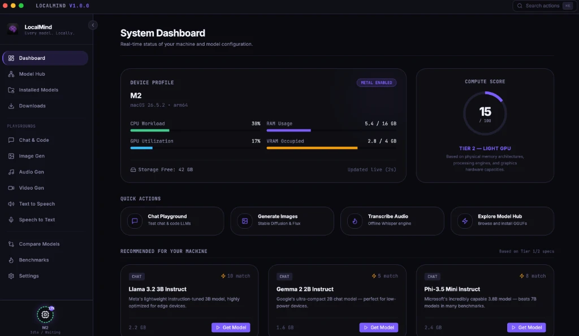Click the Installed Models folder icon
Image resolution: width=579 pixels, height=336 pixels.
(x=11, y=90)
